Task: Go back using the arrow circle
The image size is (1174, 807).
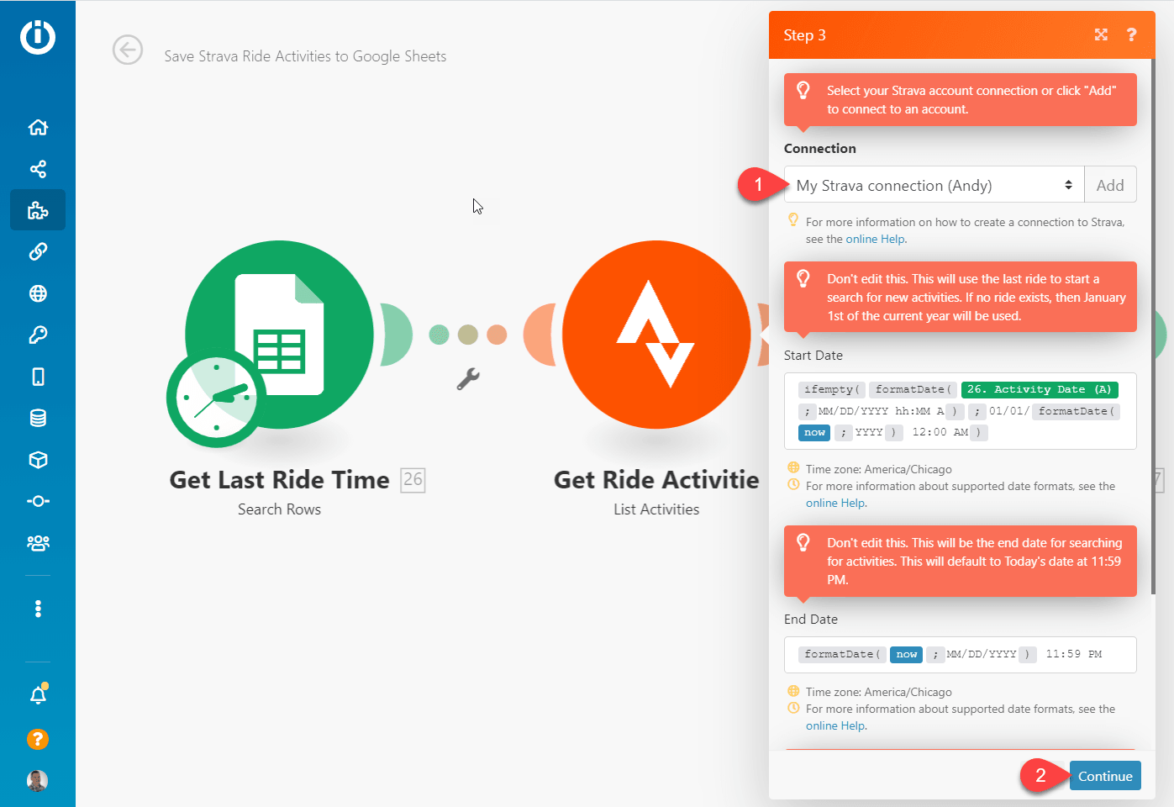Action: 128,50
